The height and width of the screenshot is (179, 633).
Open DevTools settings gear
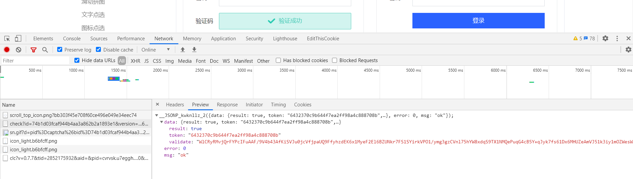[x=605, y=38]
